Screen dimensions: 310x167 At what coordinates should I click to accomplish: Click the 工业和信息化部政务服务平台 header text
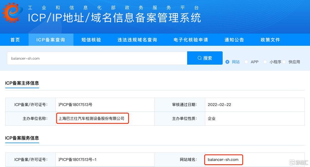pyautogui.click(x=113, y=8)
